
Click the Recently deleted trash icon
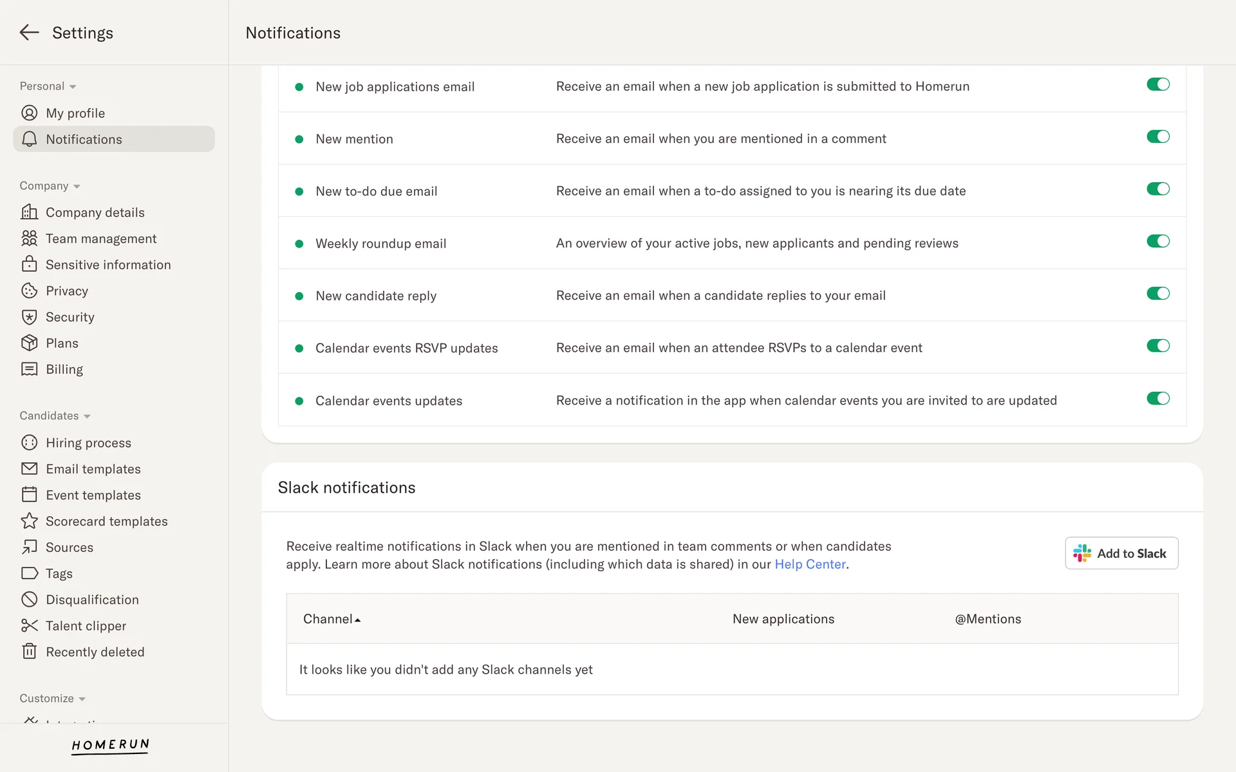pyautogui.click(x=29, y=652)
